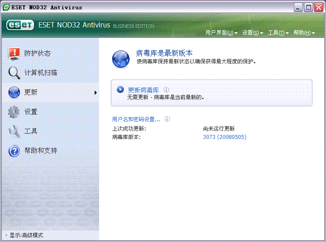Click the magnifying glass computer scan icon
This screenshot has height=242, width=326.
tap(14, 73)
